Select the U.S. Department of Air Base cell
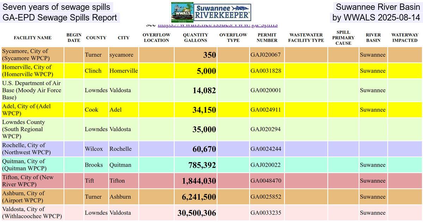 pos(33,90)
